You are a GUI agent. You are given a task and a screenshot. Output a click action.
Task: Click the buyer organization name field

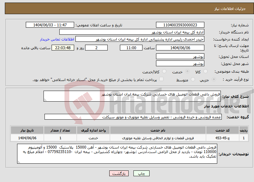click(132, 32)
